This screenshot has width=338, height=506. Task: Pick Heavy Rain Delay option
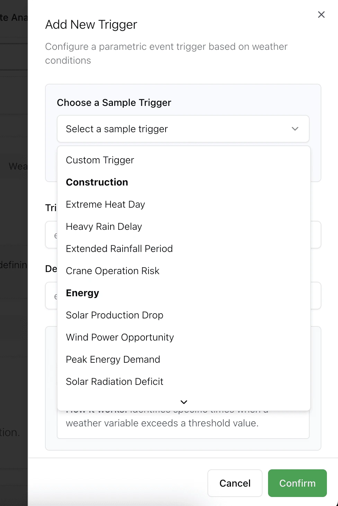pos(104,227)
